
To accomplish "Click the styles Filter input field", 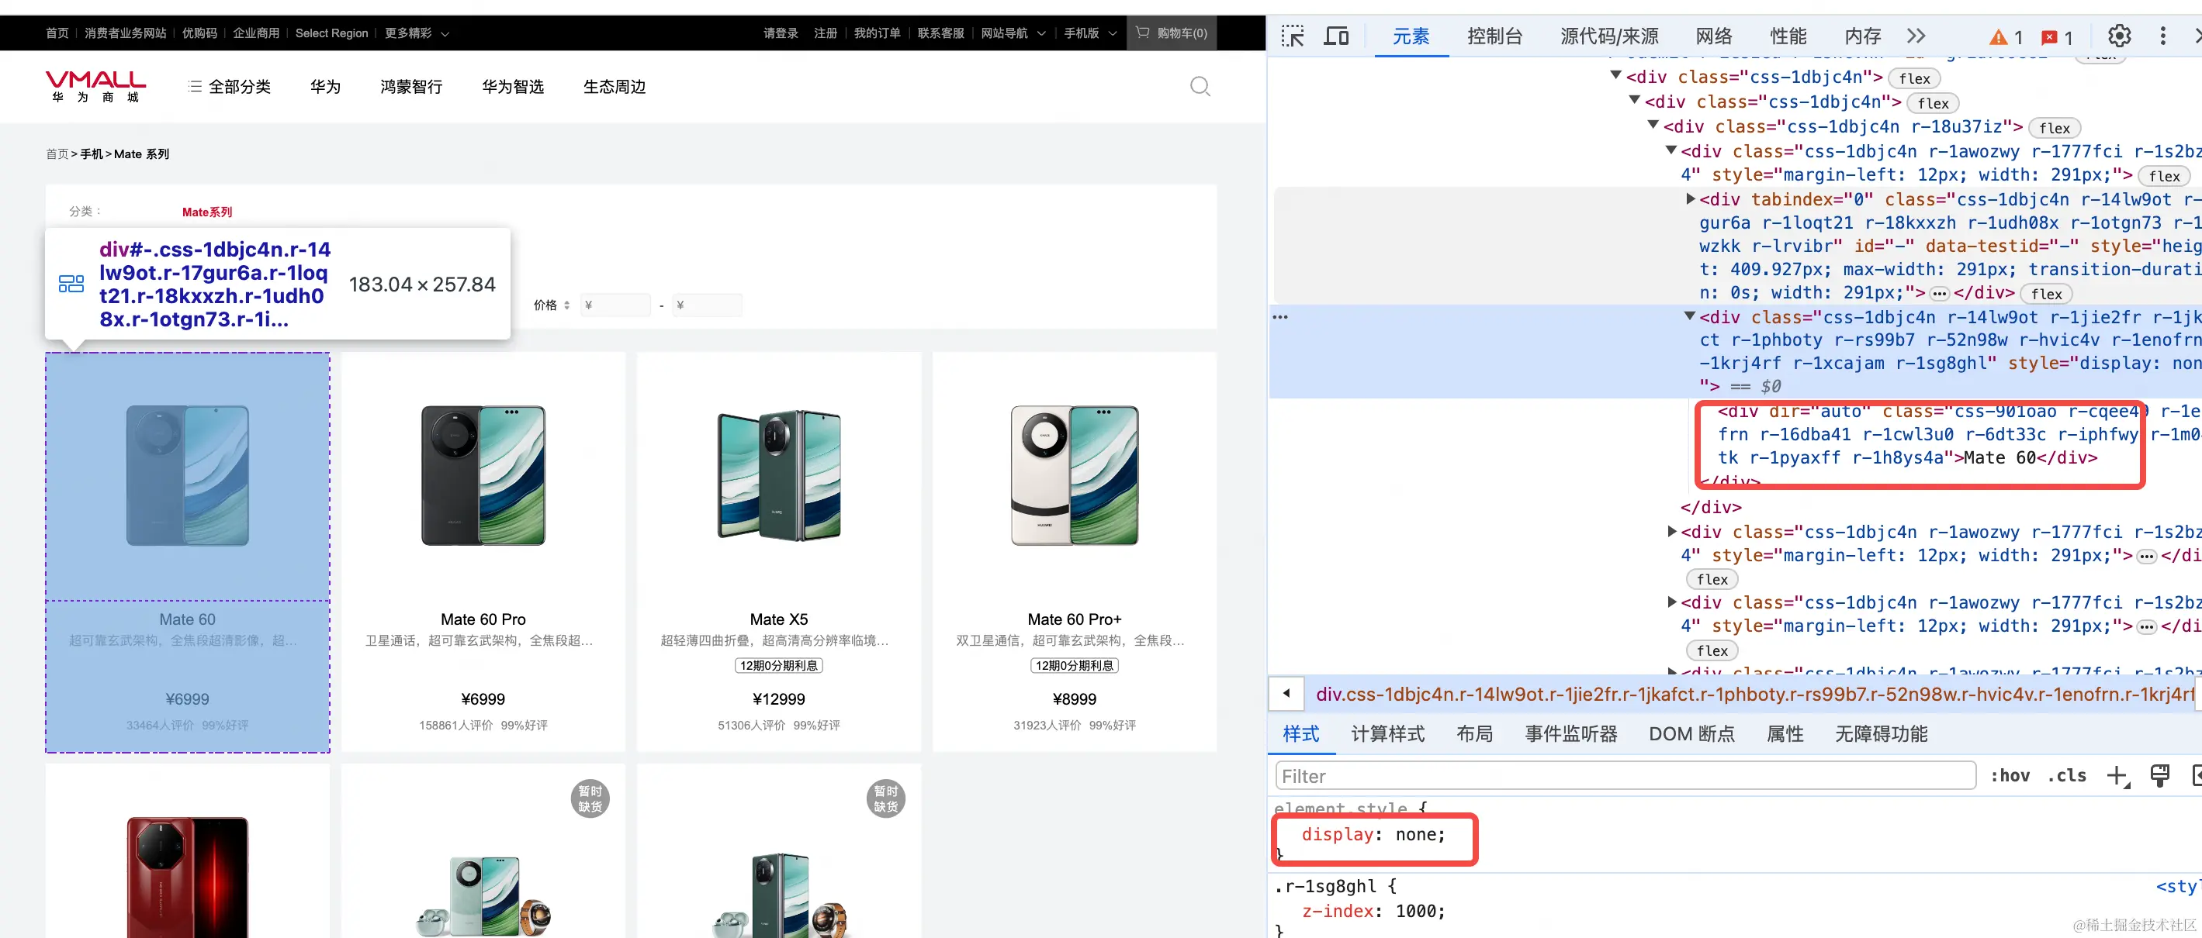I will pos(1624,776).
